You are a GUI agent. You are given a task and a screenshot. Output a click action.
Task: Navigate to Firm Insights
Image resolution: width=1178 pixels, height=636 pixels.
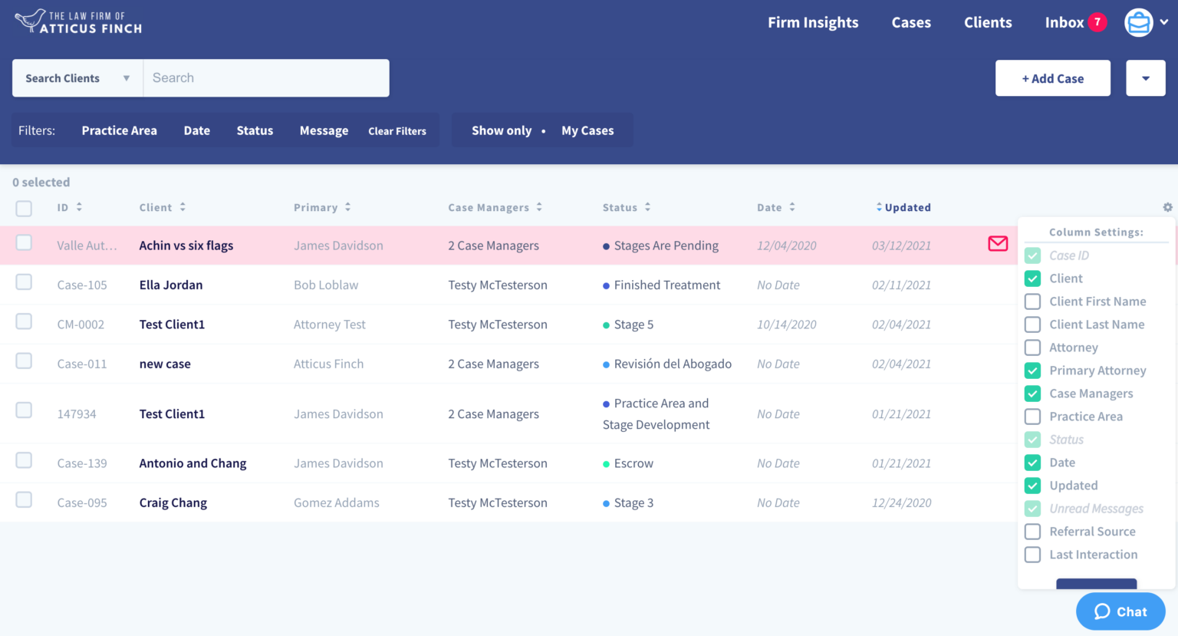813,22
